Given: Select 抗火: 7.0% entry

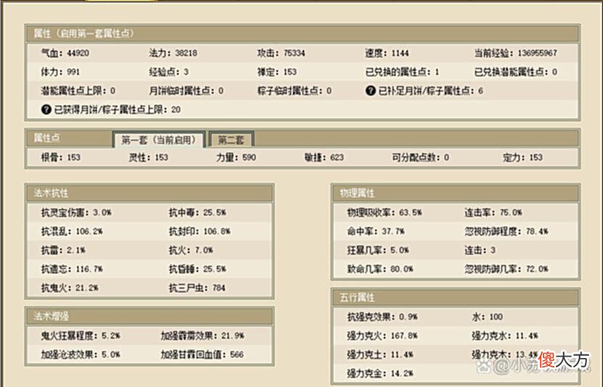Looking at the screenshot, I should [x=191, y=250].
